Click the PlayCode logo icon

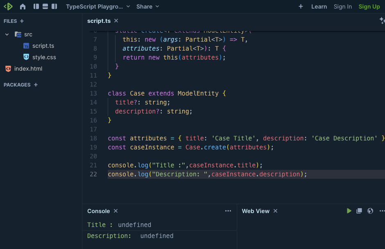point(8,7)
